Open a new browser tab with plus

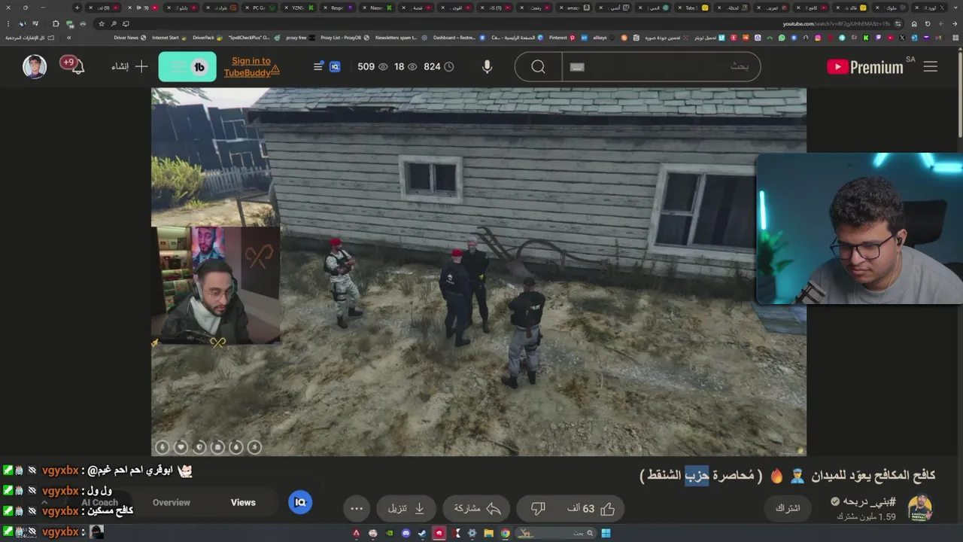coord(77,8)
